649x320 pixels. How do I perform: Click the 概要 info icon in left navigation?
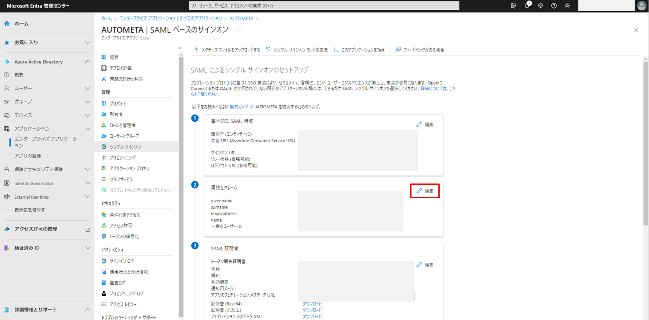click(7, 75)
